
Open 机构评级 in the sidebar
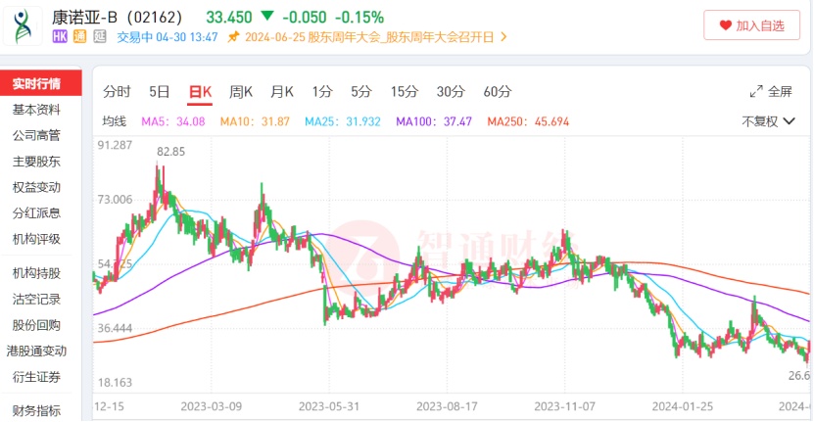[x=36, y=239]
